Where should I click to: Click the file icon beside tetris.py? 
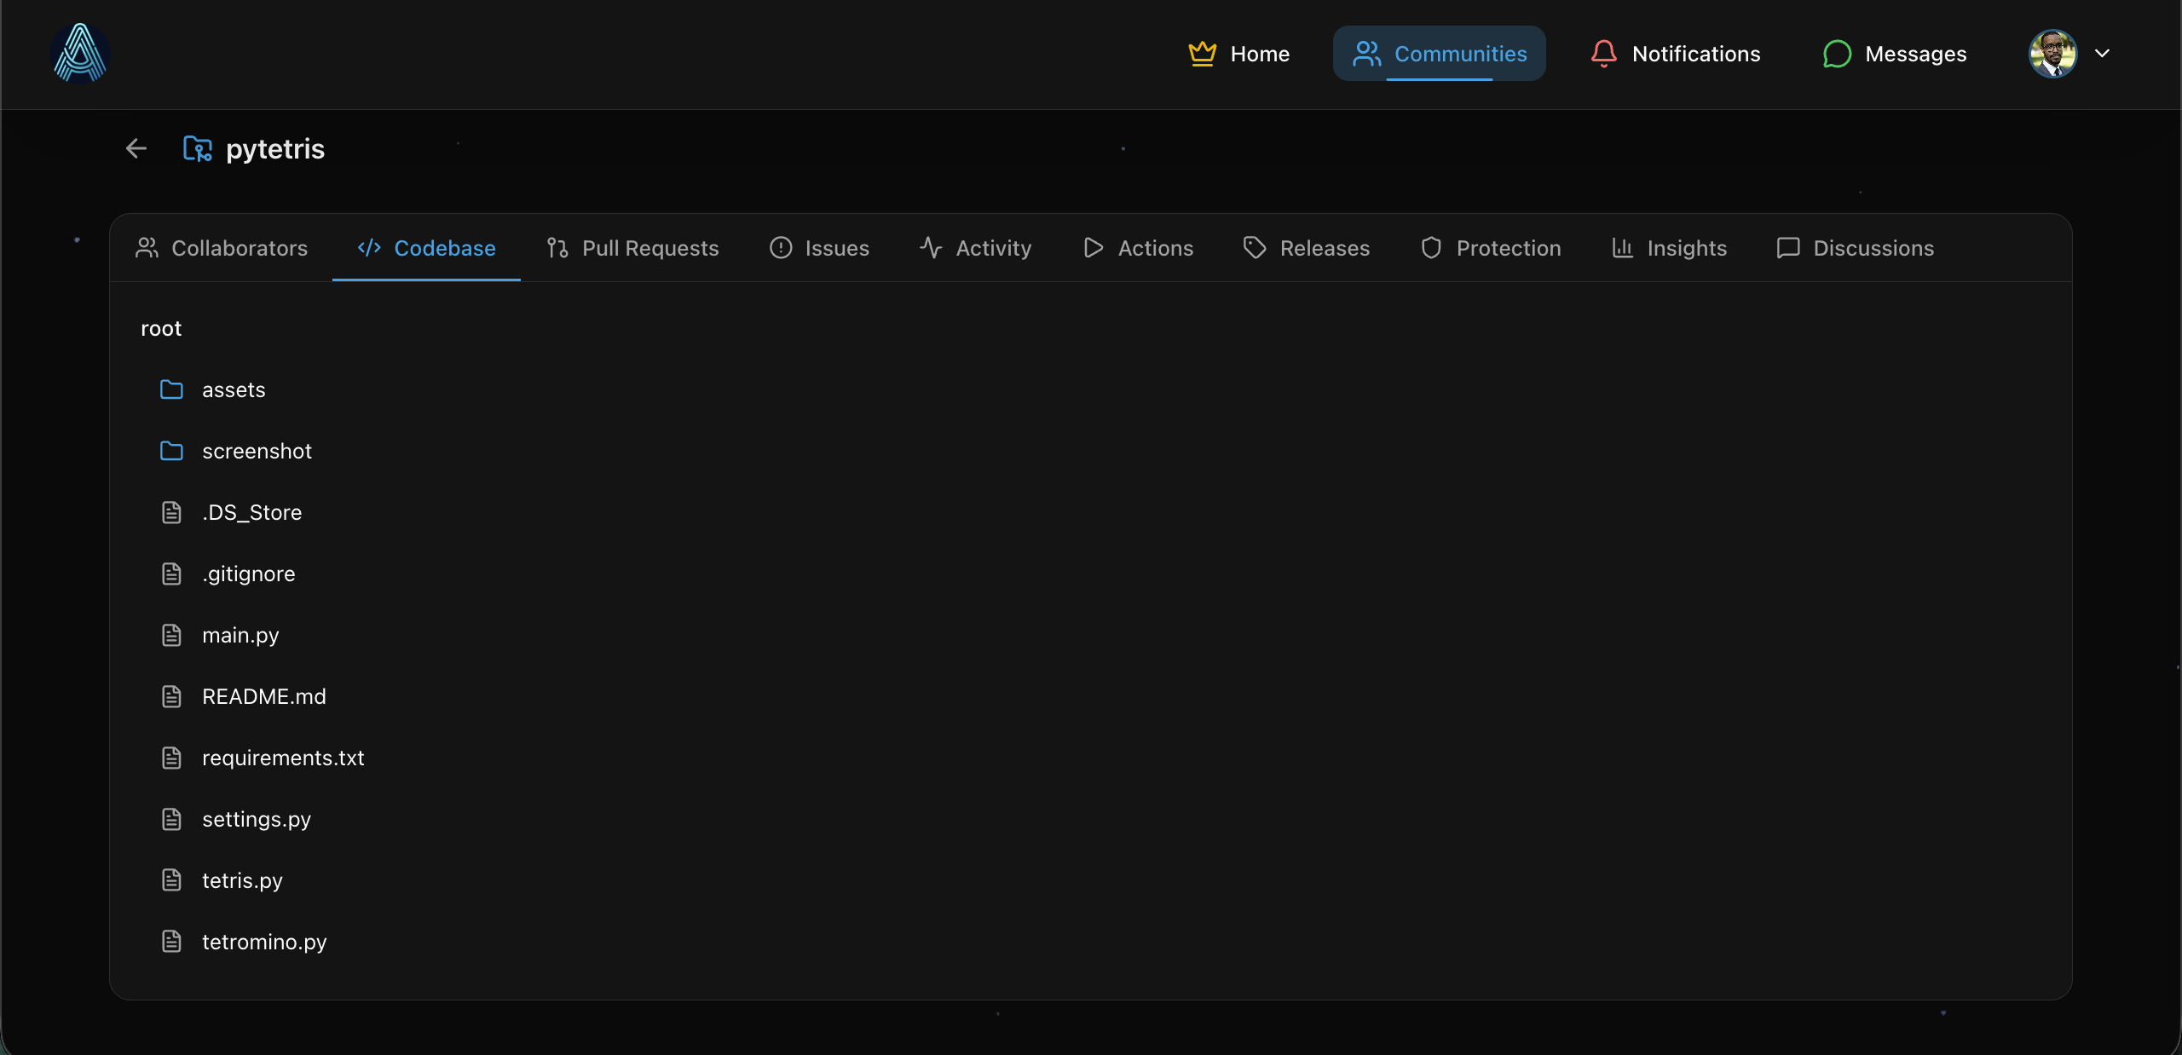click(x=171, y=880)
